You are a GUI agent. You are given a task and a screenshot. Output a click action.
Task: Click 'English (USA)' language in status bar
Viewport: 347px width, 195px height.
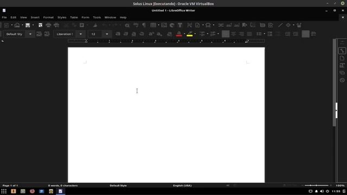[x=182, y=185]
